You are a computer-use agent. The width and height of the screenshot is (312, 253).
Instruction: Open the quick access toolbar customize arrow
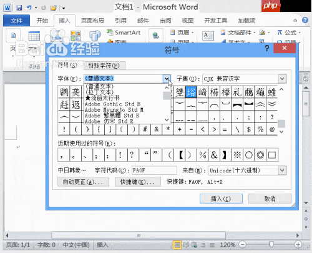(x=64, y=8)
